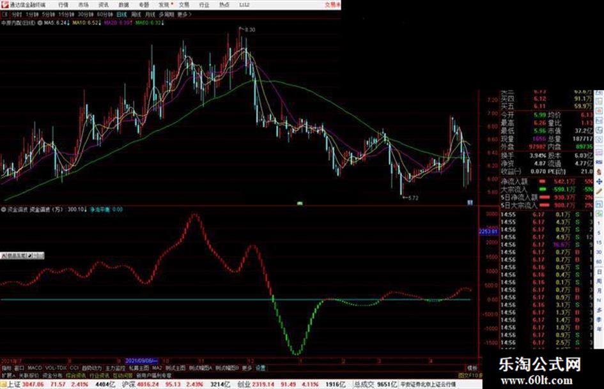604x389 pixels.
Task: Click the 日 period shortcut in the right sidebar
Action: (599, 272)
